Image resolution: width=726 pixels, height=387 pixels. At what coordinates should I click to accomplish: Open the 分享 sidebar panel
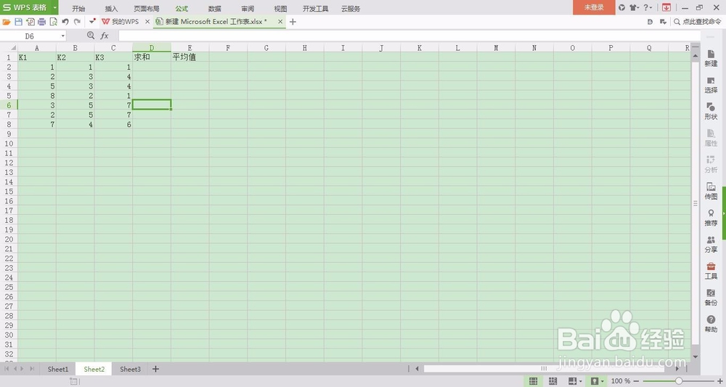[711, 245]
